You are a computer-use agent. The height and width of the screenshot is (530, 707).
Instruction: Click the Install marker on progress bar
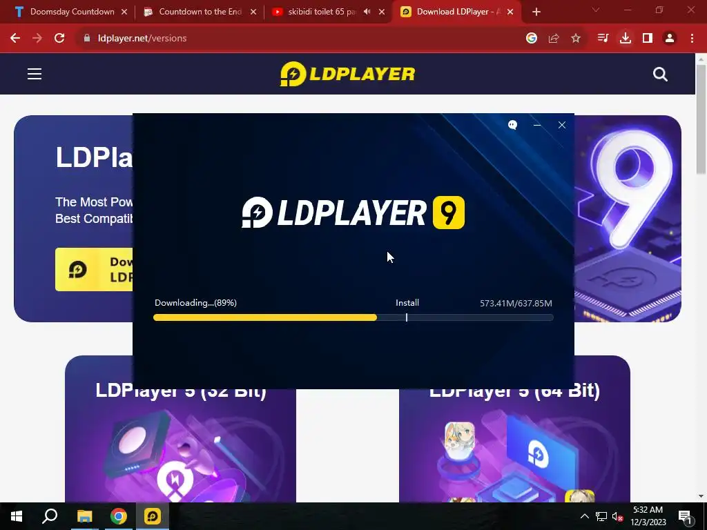[x=406, y=317]
